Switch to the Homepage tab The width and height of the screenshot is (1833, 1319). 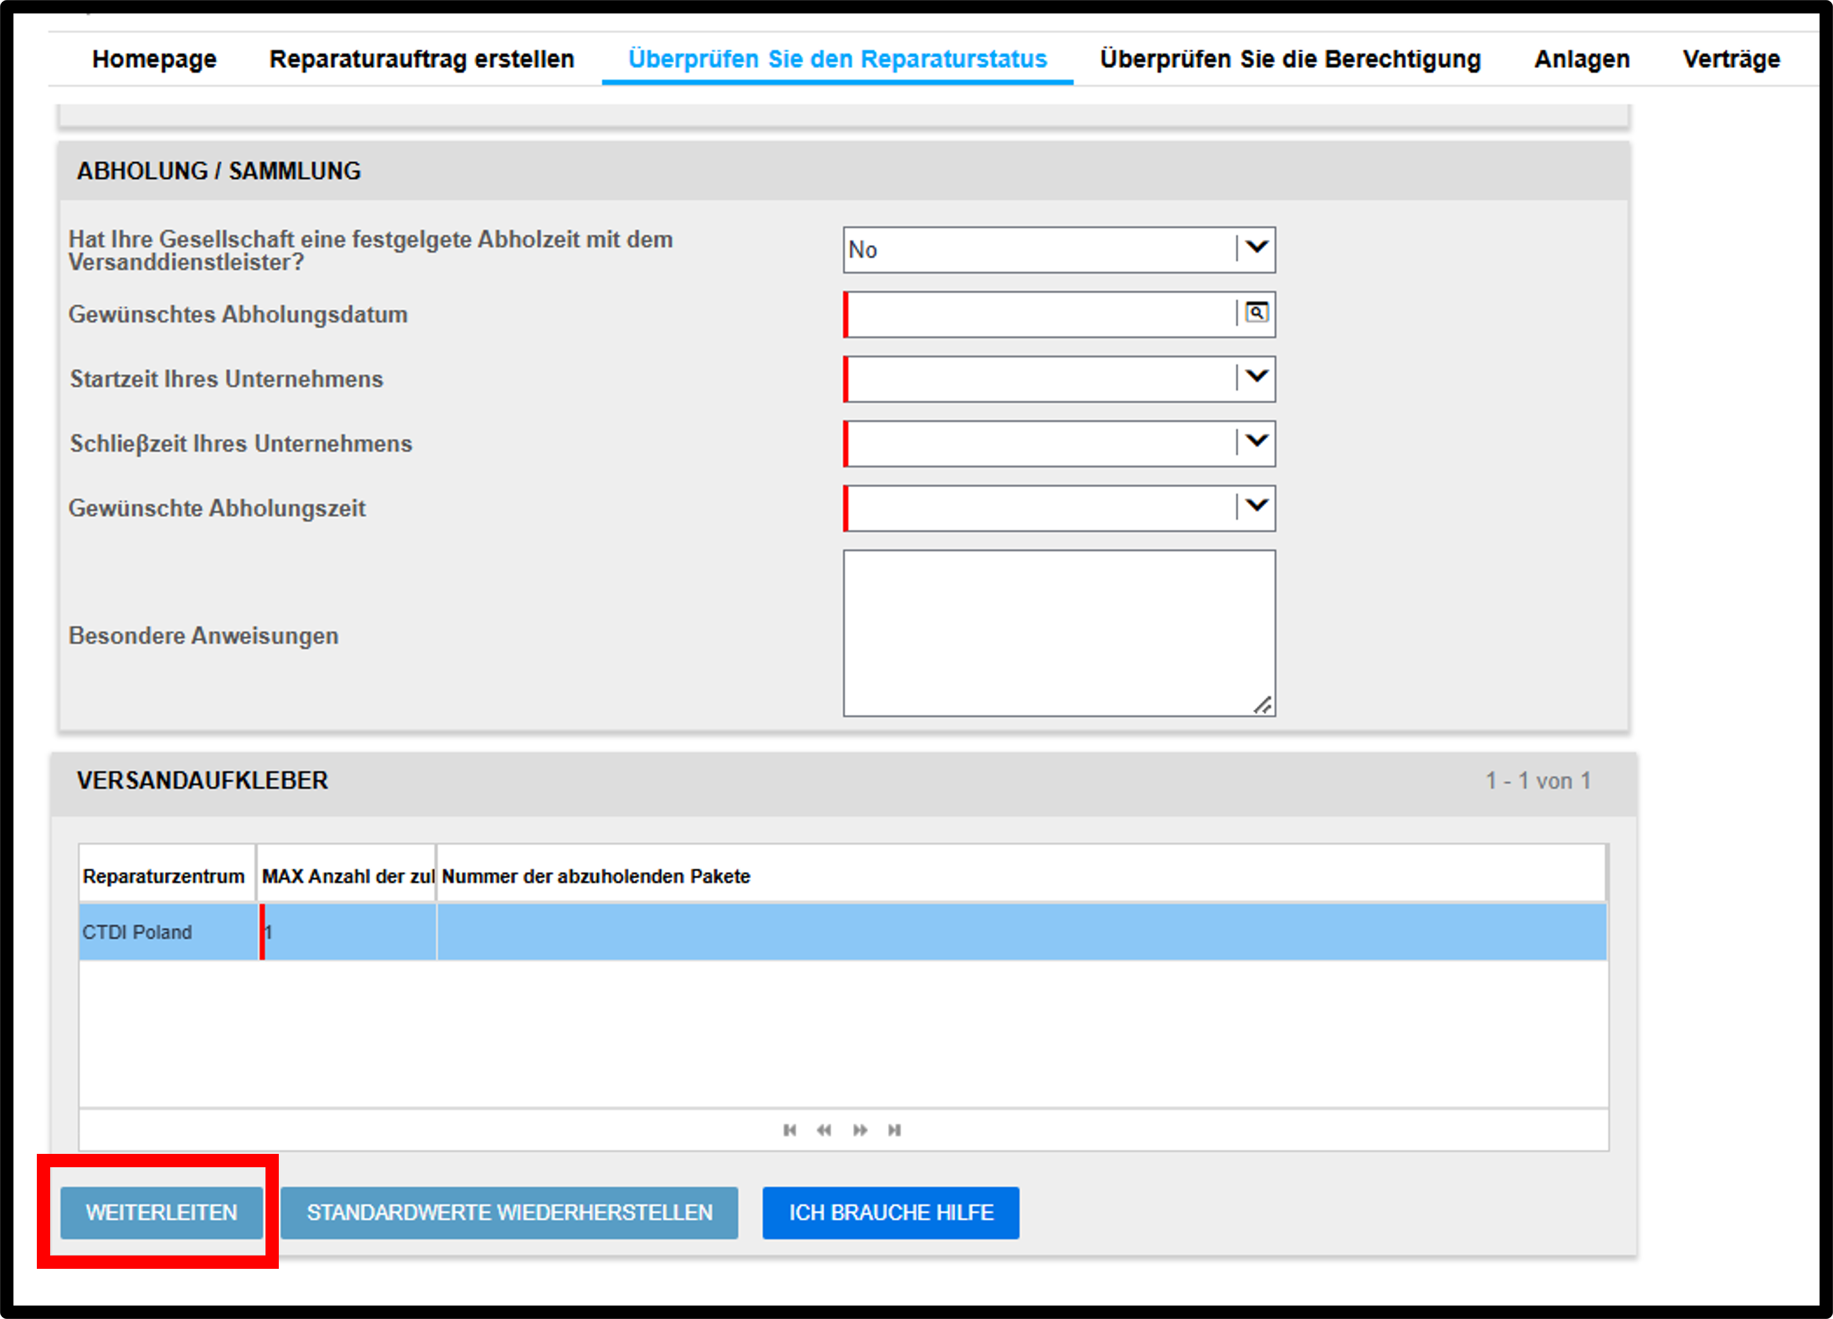point(154,59)
